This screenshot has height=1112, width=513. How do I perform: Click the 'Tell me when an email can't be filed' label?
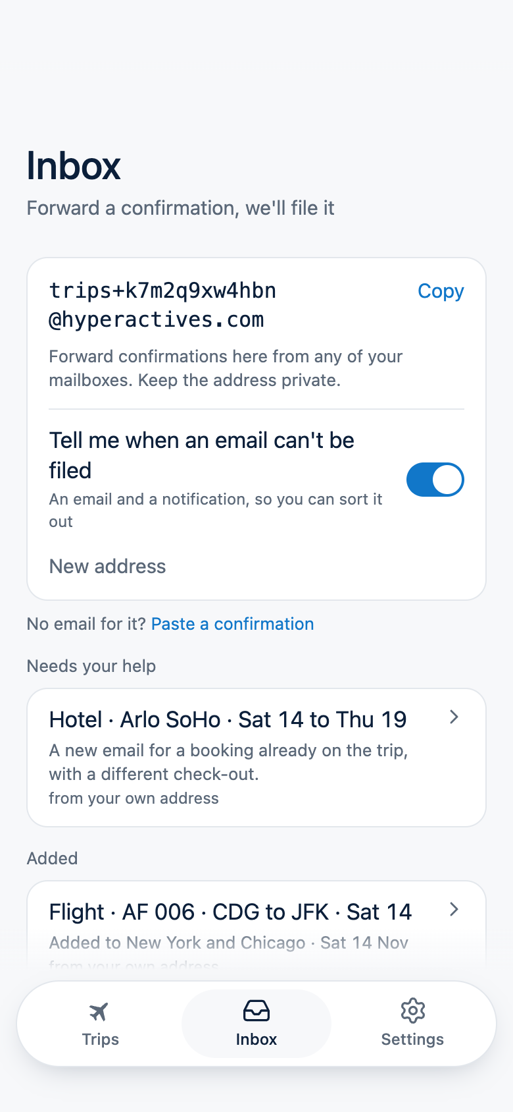click(202, 455)
